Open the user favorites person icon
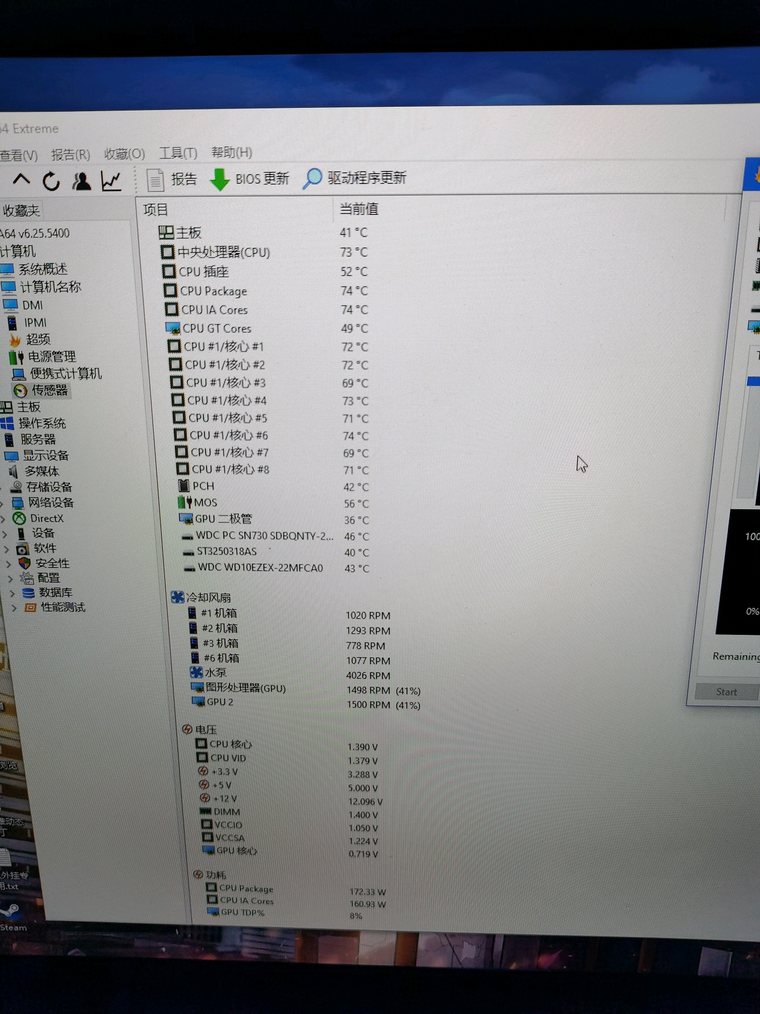The image size is (760, 1014). (82, 181)
